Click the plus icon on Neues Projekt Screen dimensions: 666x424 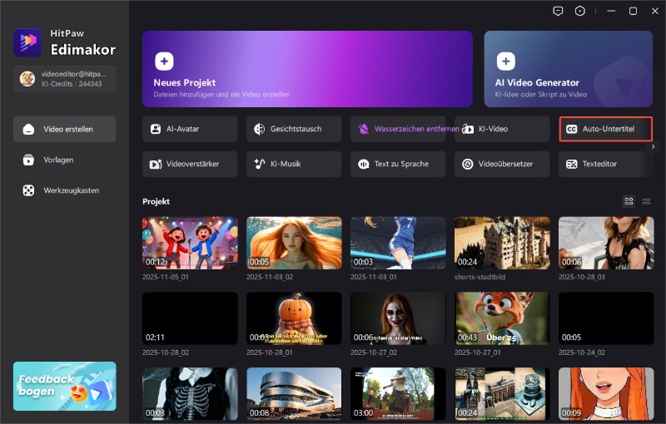click(164, 61)
